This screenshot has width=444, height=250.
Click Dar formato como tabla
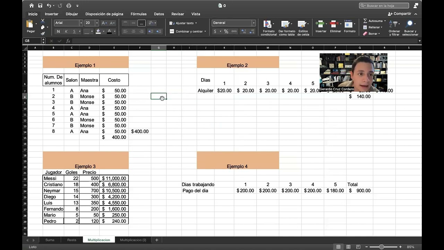click(287, 28)
